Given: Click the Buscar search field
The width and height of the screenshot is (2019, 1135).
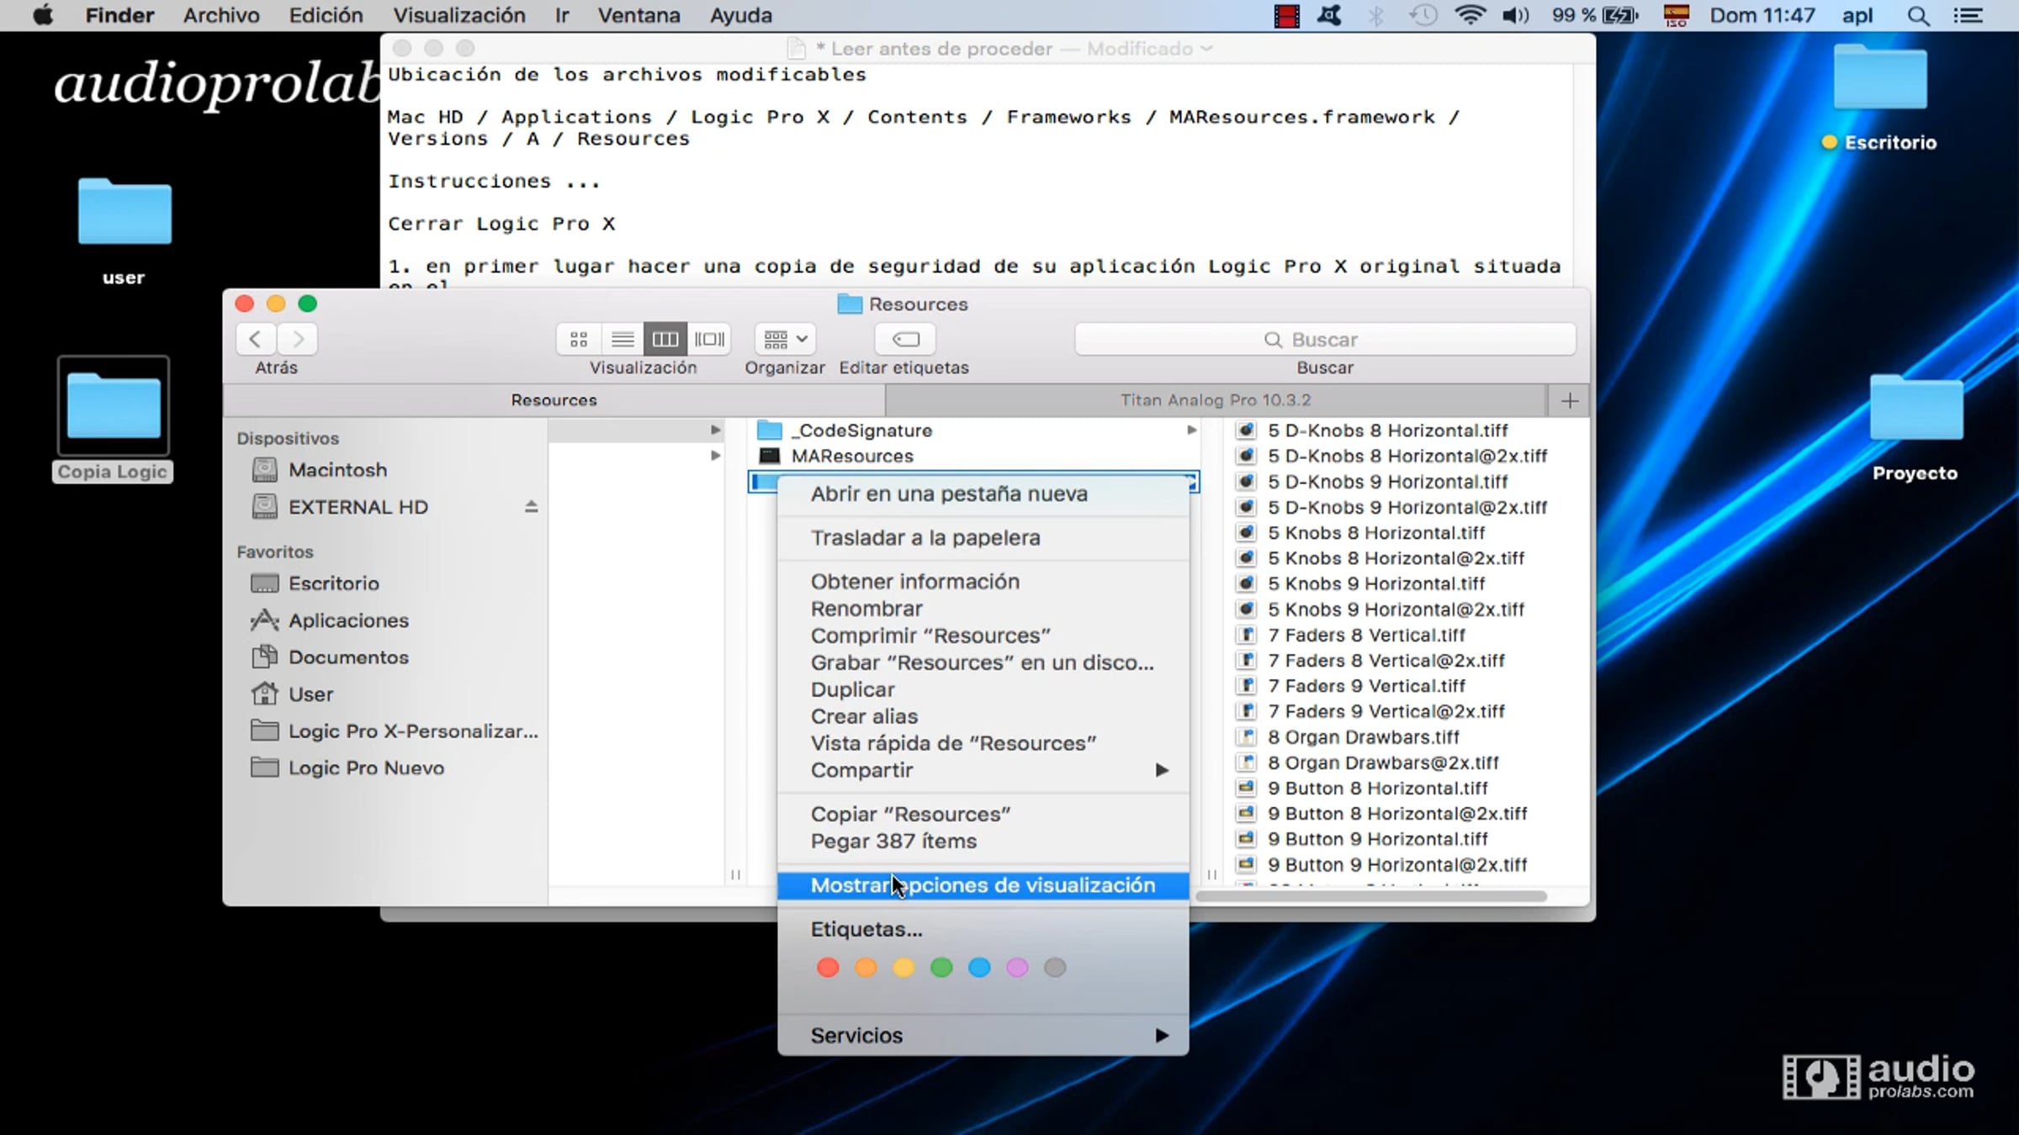Looking at the screenshot, I should (x=1324, y=340).
